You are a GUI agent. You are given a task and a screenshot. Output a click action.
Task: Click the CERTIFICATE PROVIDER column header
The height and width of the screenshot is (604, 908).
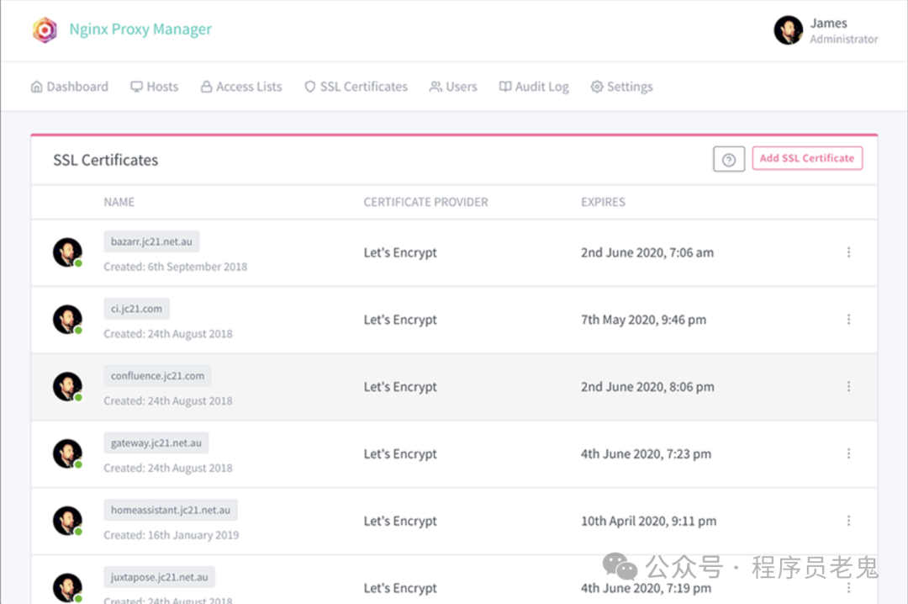coord(425,202)
